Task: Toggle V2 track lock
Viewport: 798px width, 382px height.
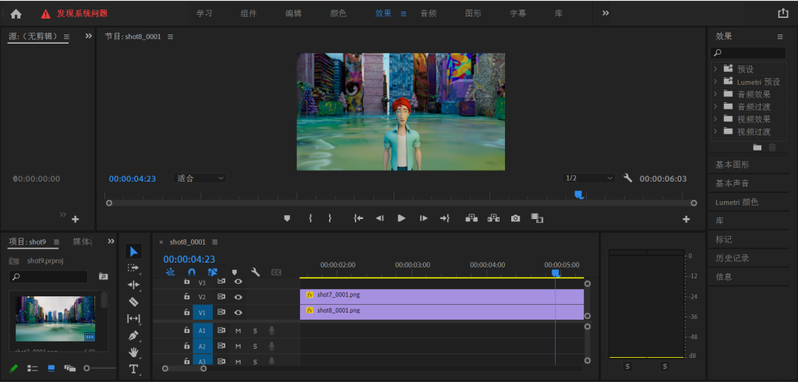Action: tap(187, 297)
